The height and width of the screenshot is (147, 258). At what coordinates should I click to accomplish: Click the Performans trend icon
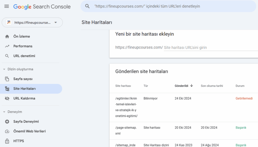click(7, 46)
